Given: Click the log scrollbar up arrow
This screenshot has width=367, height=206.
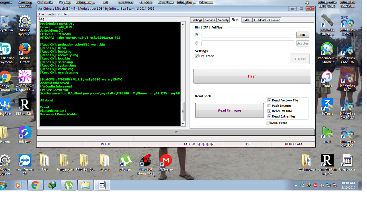Looking at the screenshot, I should click(x=183, y=24).
